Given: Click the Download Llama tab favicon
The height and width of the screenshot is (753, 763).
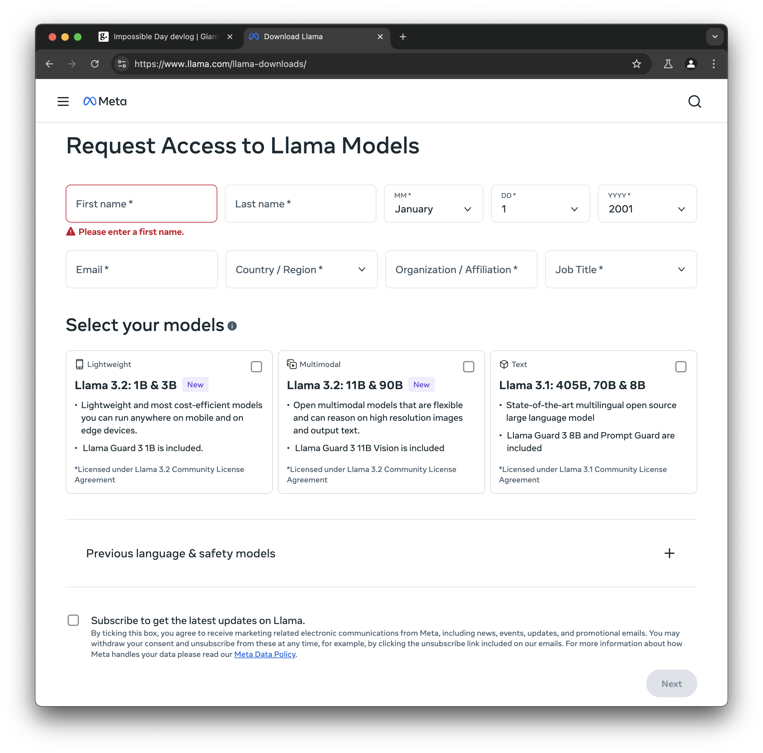Looking at the screenshot, I should [254, 36].
